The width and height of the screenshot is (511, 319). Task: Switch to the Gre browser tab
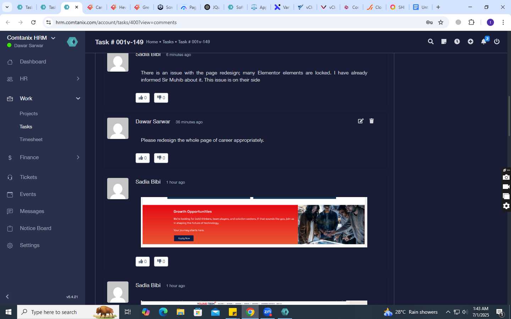pyautogui.click(x=141, y=7)
